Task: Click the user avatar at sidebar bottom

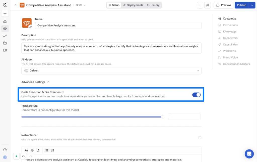Action: tap(5, 157)
